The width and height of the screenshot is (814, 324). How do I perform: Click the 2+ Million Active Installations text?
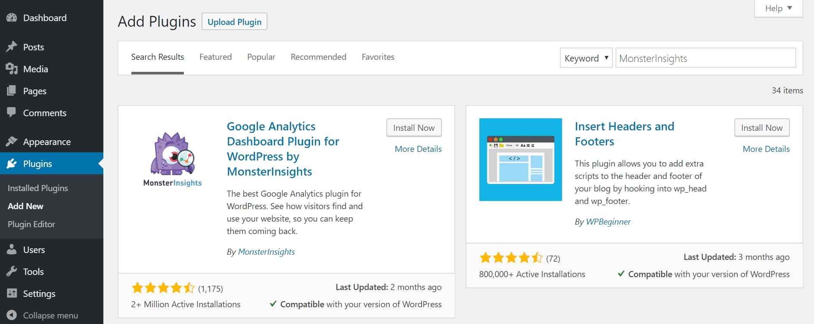(186, 304)
